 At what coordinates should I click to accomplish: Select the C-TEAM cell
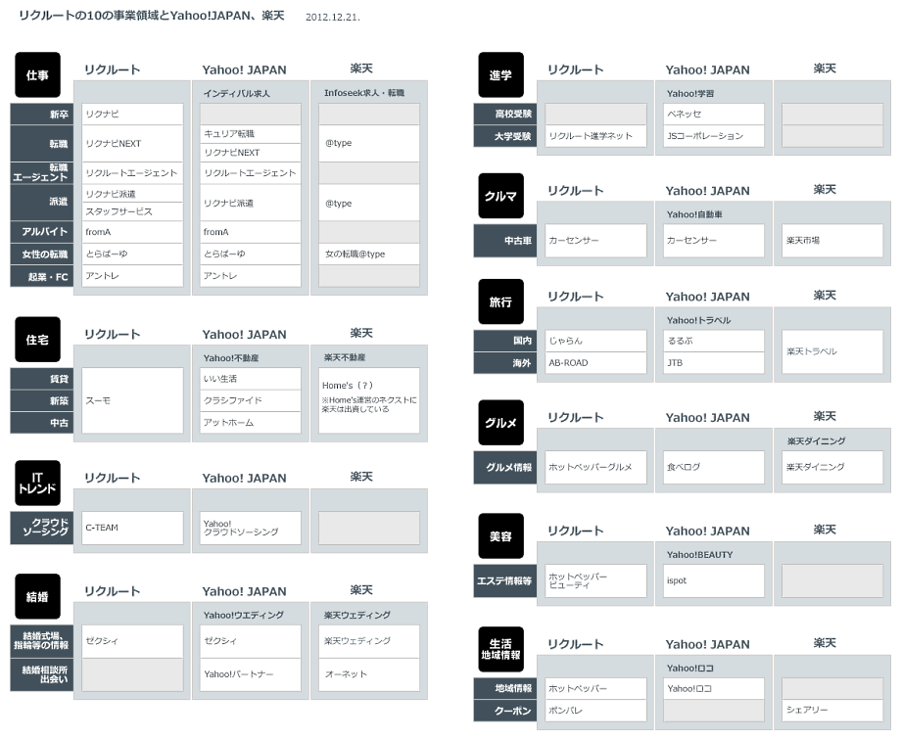coord(133,528)
